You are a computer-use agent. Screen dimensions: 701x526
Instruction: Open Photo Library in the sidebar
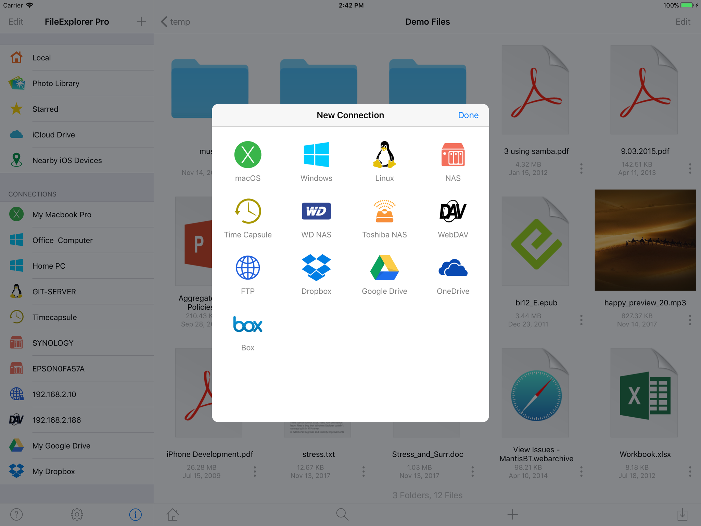(77, 83)
